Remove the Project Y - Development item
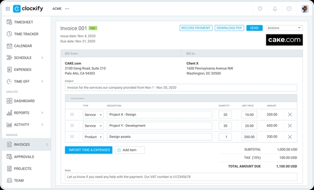Image resolution: width=314 pixels, height=190 pixels. pyautogui.click(x=290, y=126)
